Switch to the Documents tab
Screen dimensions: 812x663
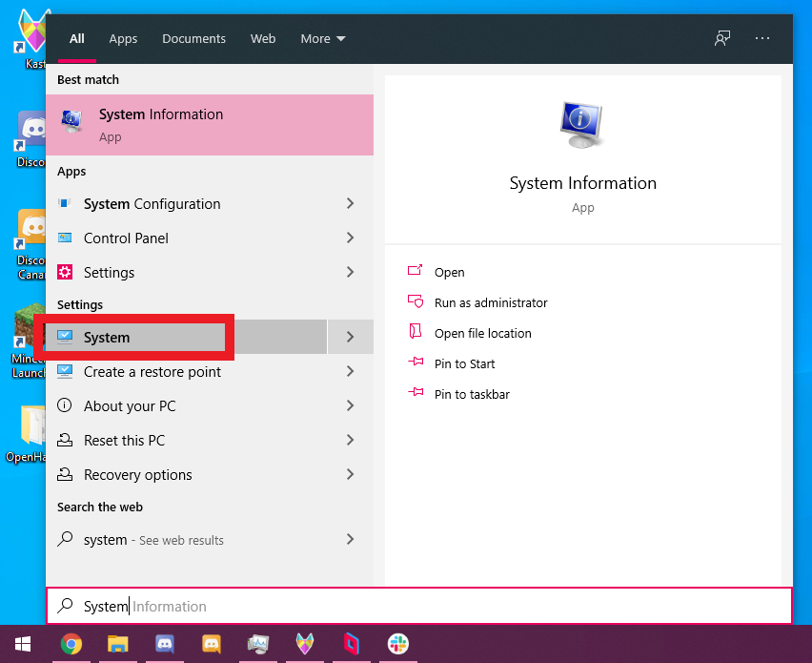[x=193, y=39]
